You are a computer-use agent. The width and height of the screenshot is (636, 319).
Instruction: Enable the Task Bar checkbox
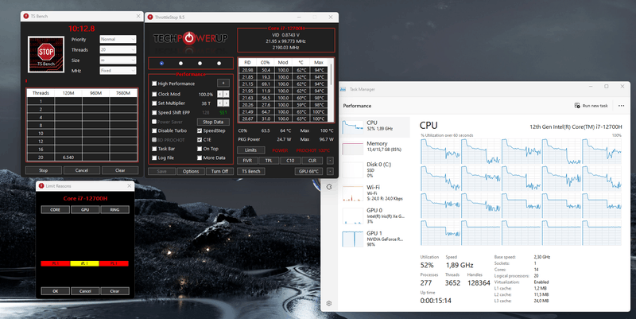[154, 149]
